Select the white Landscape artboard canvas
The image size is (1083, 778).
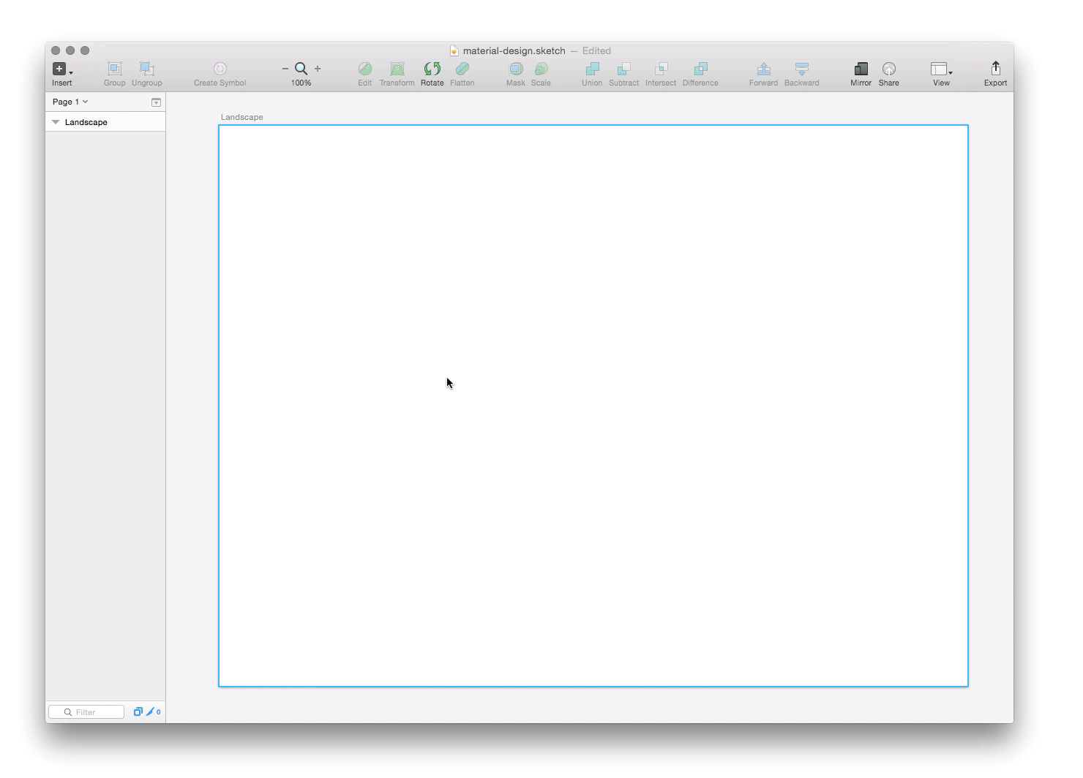pyautogui.click(x=593, y=406)
